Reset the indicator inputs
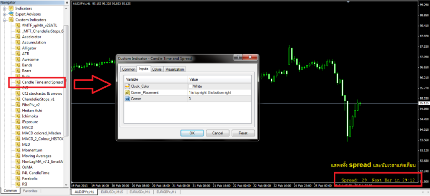This screenshot has height=196, width=430. pos(243,133)
